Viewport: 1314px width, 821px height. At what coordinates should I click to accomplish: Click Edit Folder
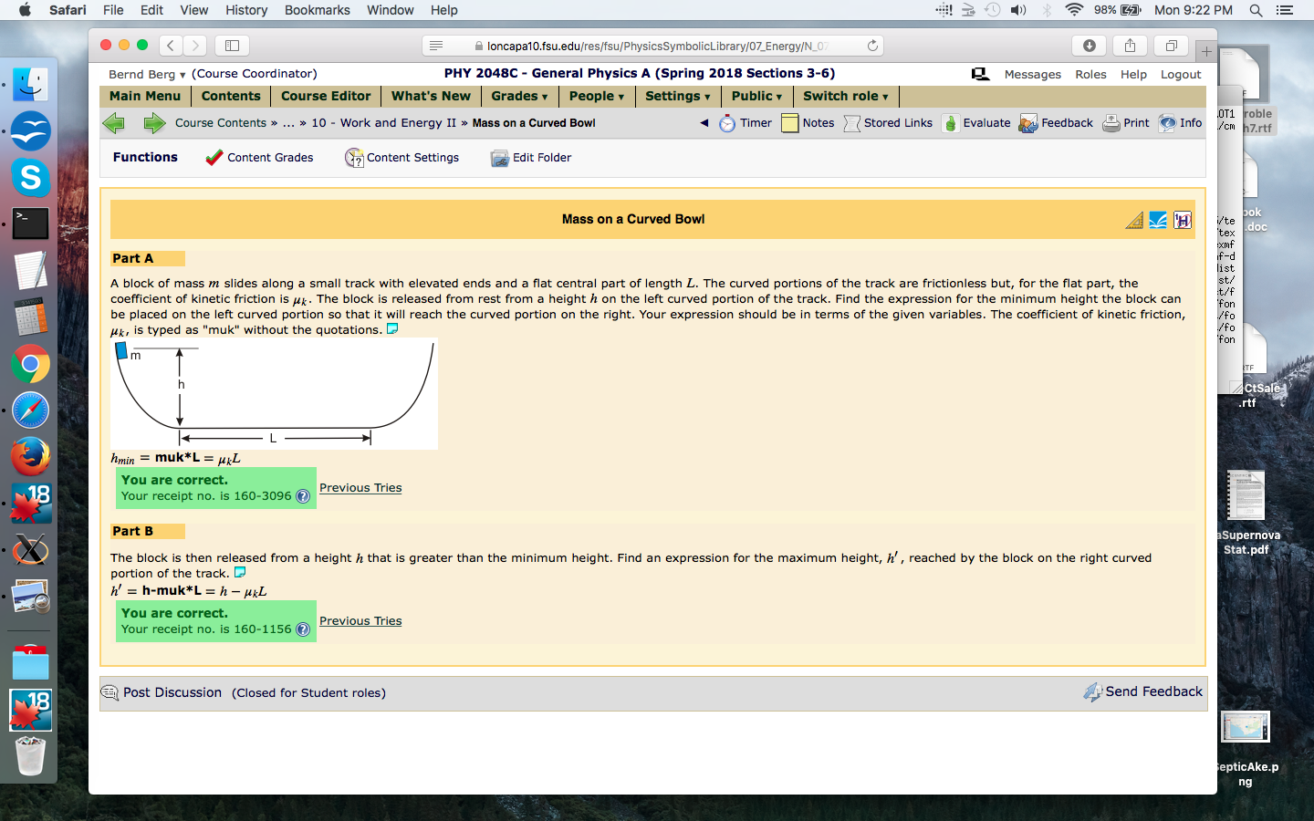(x=531, y=158)
